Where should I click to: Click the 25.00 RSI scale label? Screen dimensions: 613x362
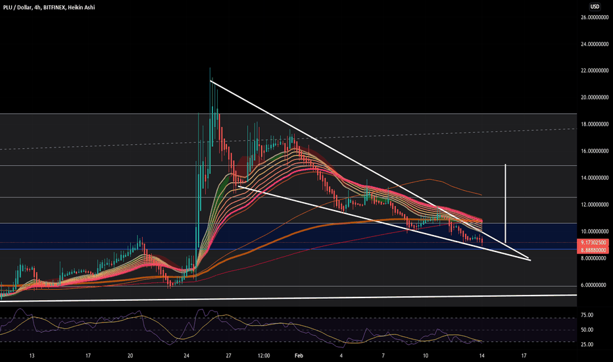587,345
